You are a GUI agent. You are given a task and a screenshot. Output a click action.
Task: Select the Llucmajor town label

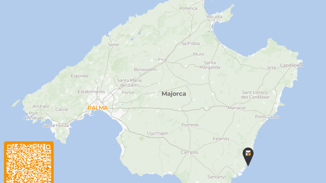tap(157, 133)
